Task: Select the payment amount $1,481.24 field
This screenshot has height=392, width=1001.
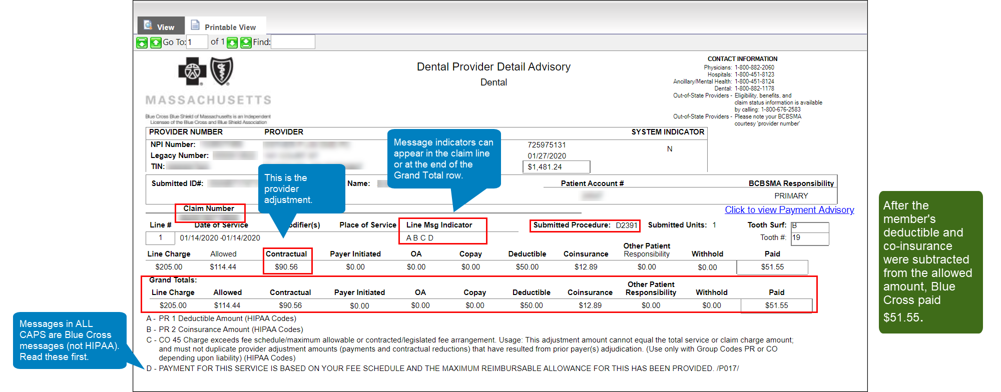Action: pyautogui.click(x=557, y=167)
